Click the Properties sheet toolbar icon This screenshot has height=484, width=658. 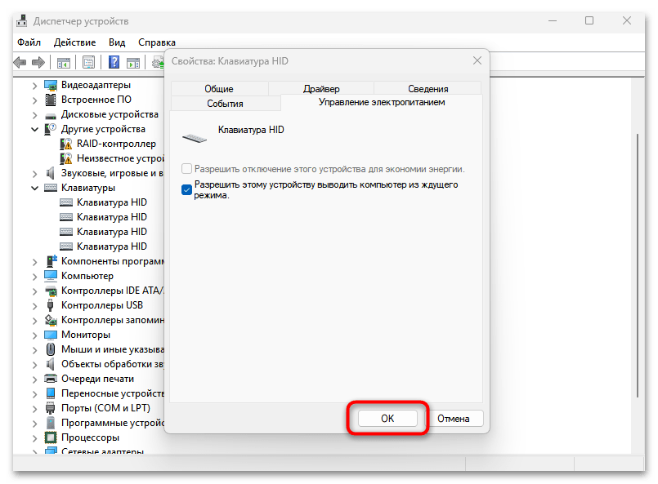tap(89, 62)
